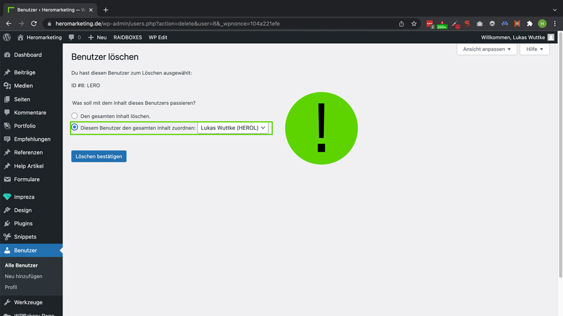Viewport: 563px width, 316px height.
Task: Close the Benutzer ‹ Heromarketing tab
Action: (x=91, y=10)
